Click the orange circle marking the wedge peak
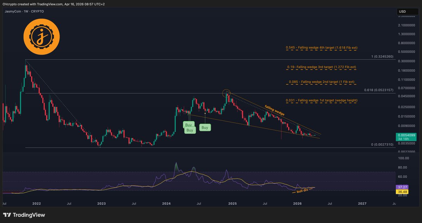 click(226, 93)
